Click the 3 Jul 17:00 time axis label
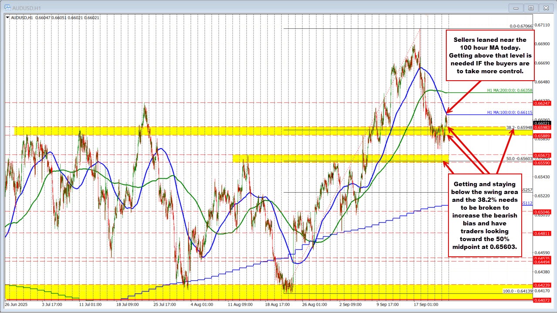Screen dimensions: 557x313 (53, 305)
